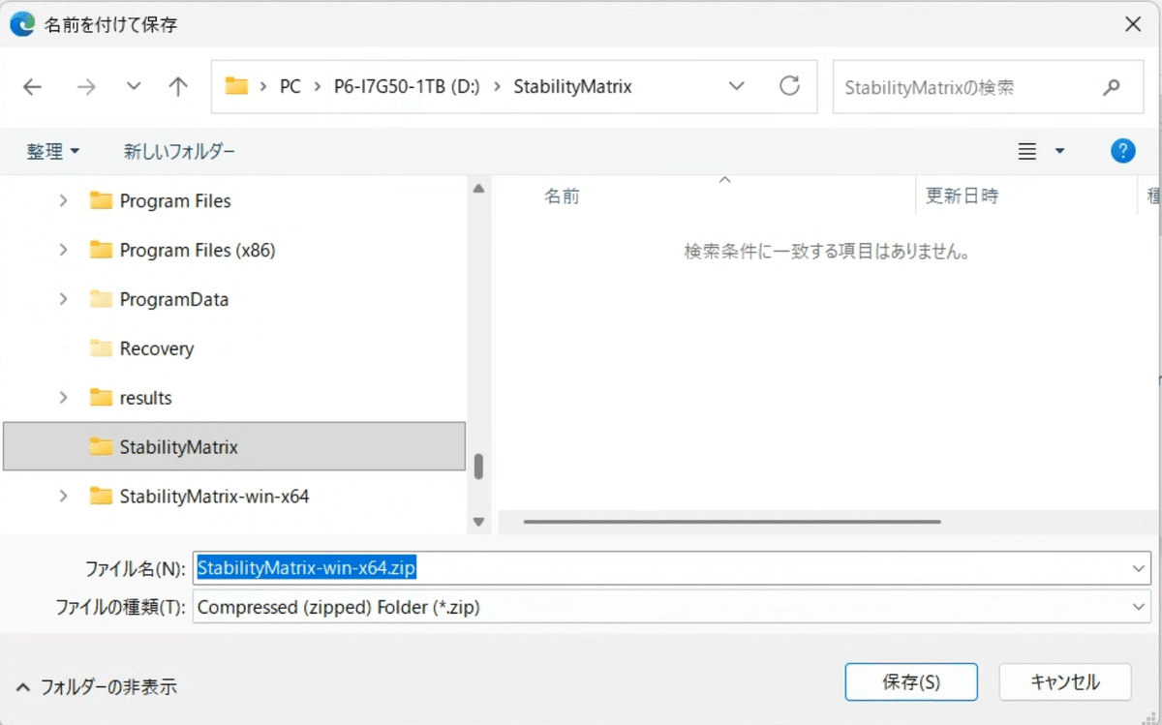Expand the StabilityMatrix-win-x64 tree node
This screenshot has width=1162, height=725.
pyautogui.click(x=64, y=496)
